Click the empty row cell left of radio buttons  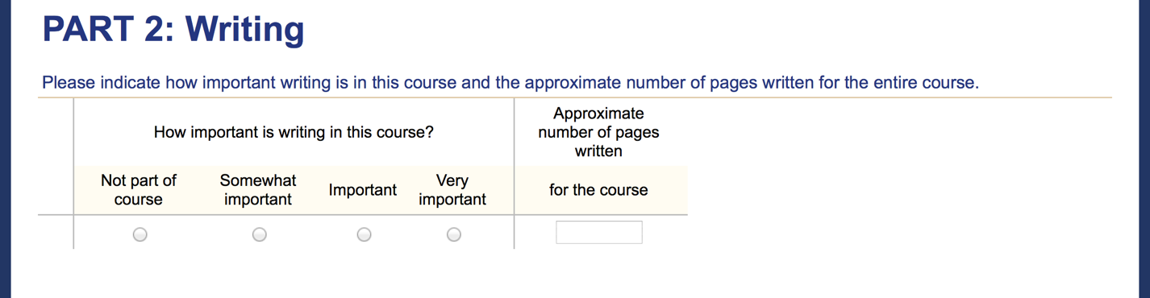[56, 233]
